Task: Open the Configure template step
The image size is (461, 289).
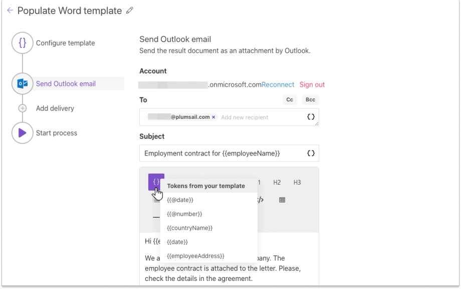Action: tap(65, 43)
